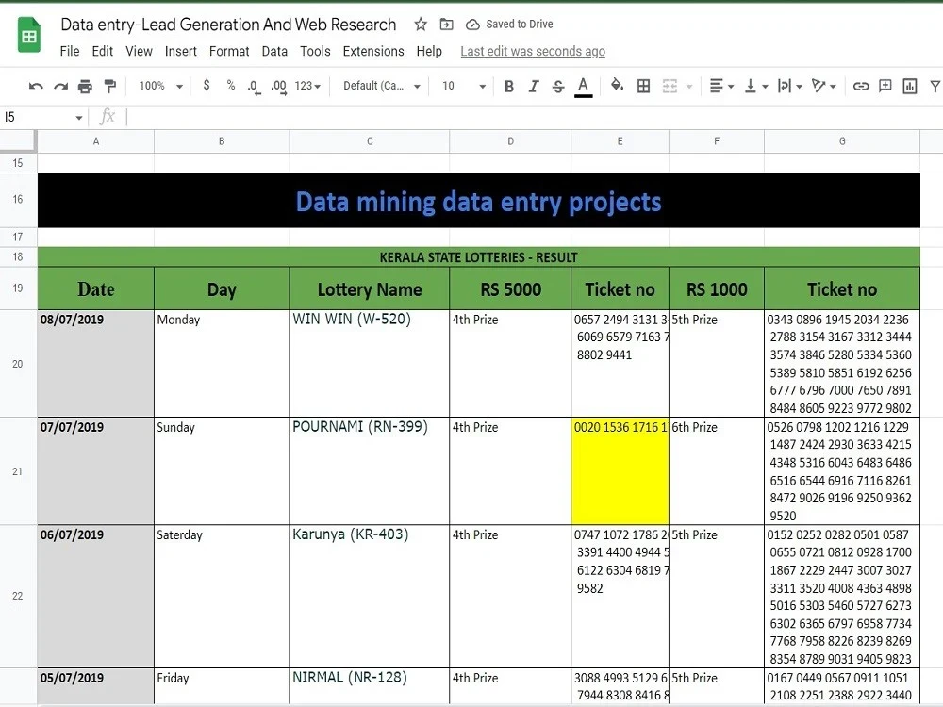Open fill color picker
This screenshot has height=707, width=943.
pyautogui.click(x=617, y=86)
